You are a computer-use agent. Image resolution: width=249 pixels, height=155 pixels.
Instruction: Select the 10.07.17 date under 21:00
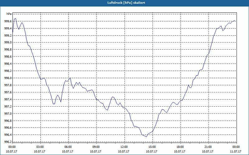208,152
